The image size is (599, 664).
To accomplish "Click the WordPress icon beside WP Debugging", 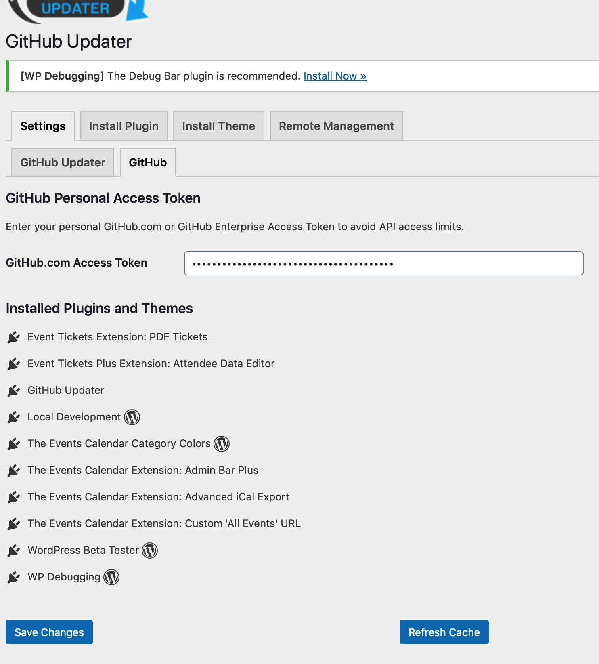I will pyautogui.click(x=112, y=577).
